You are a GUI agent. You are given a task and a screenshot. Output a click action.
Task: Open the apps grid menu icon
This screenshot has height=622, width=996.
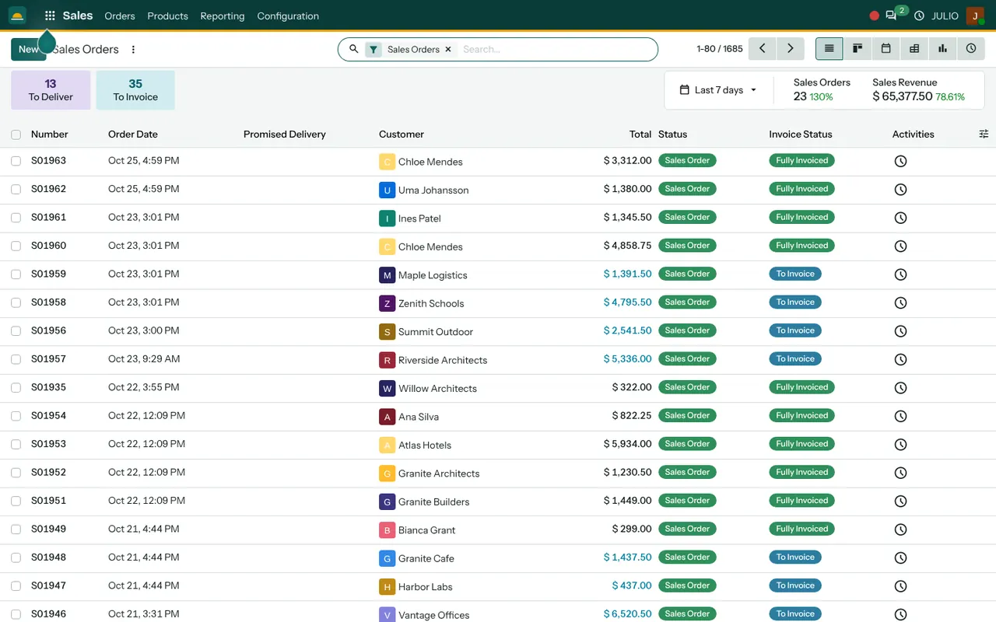pos(50,16)
